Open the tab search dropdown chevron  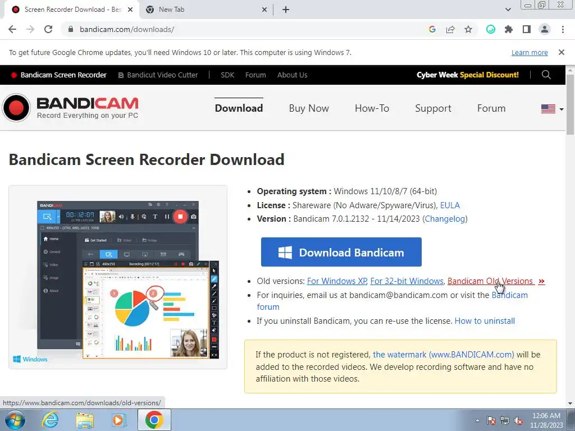point(508,10)
